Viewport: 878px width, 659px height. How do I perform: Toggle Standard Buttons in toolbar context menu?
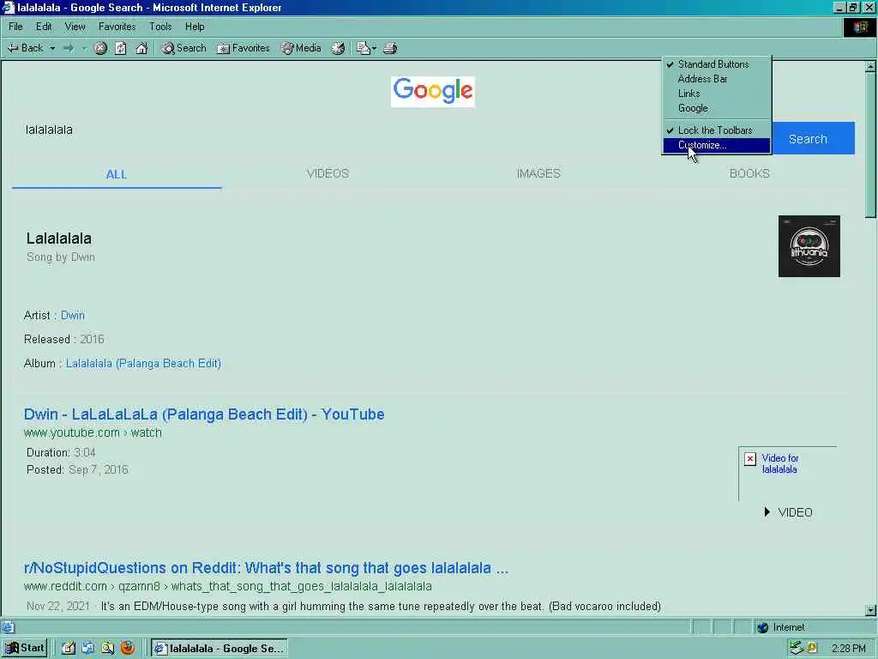point(717,63)
